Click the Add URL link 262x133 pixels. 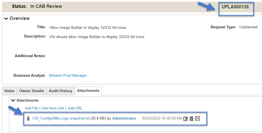coord(75,108)
